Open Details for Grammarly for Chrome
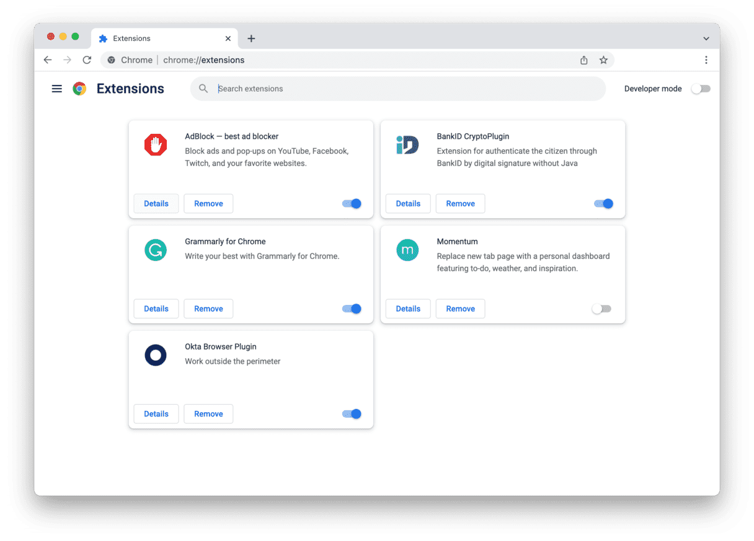The height and width of the screenshot is (541, 754). [x=156, y=309]
